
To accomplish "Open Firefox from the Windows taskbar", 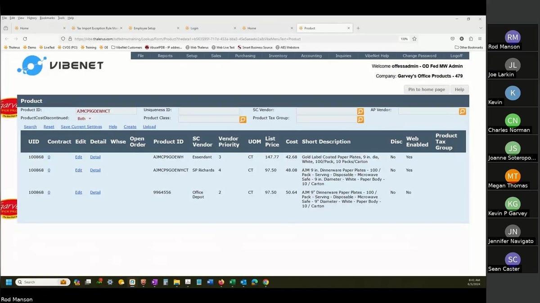I will [221, 282].
